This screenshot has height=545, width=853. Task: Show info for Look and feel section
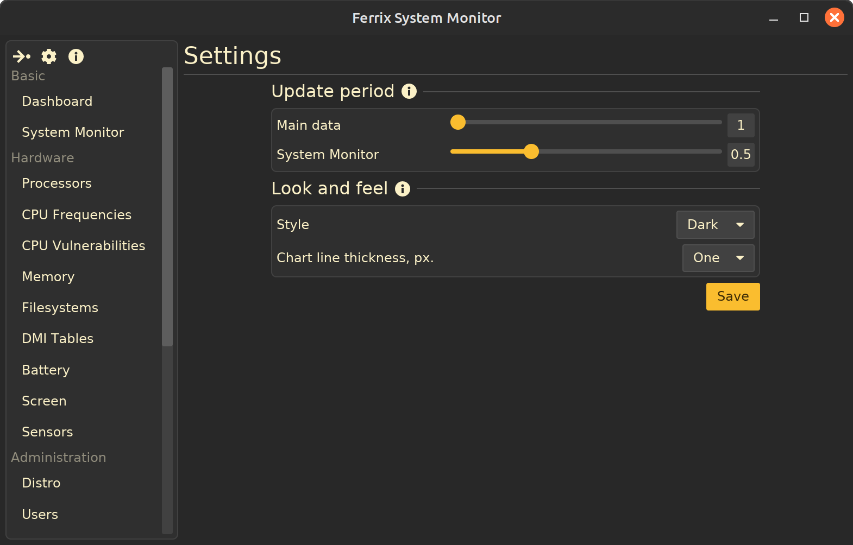coord(403,189)
